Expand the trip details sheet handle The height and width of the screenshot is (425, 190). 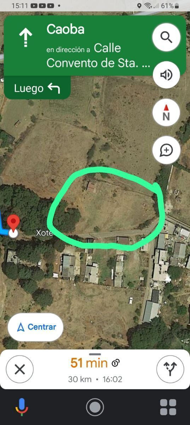(x=95, y=354)
